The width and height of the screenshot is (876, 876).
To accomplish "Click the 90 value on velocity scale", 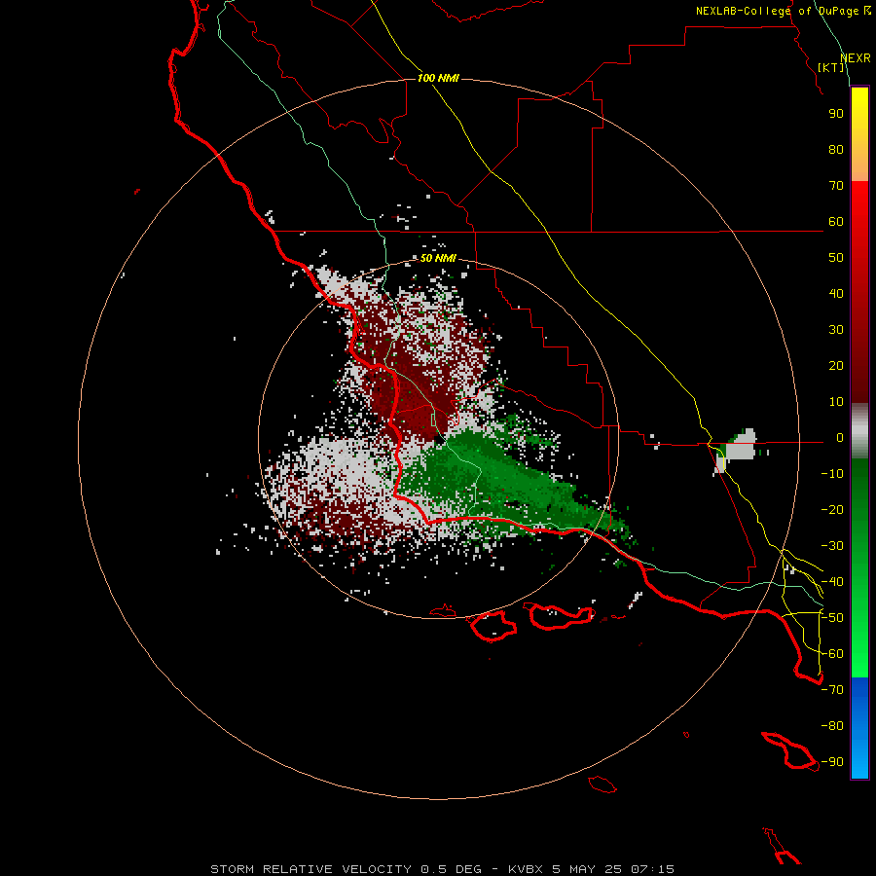I will (x=836, y=114).
